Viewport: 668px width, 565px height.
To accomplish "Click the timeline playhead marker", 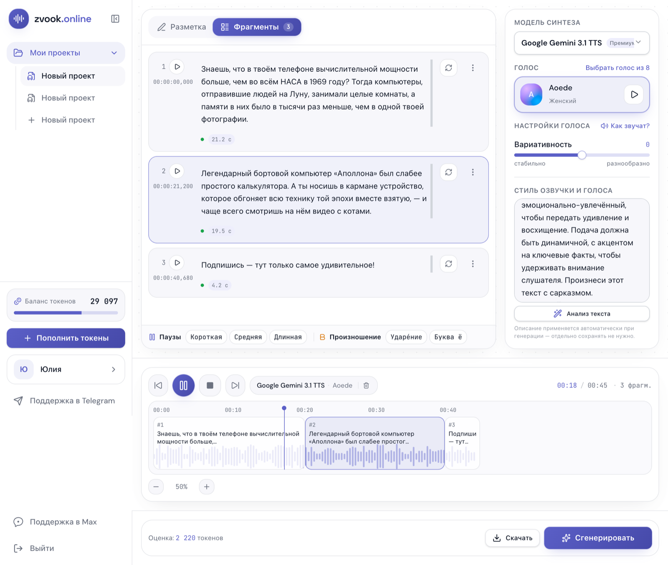I will click(284, 408).
